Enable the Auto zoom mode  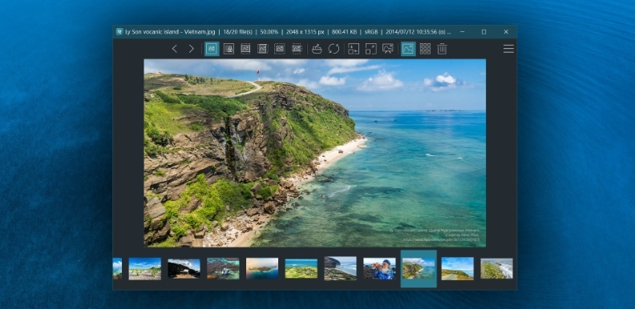click(x=212, y=49)
